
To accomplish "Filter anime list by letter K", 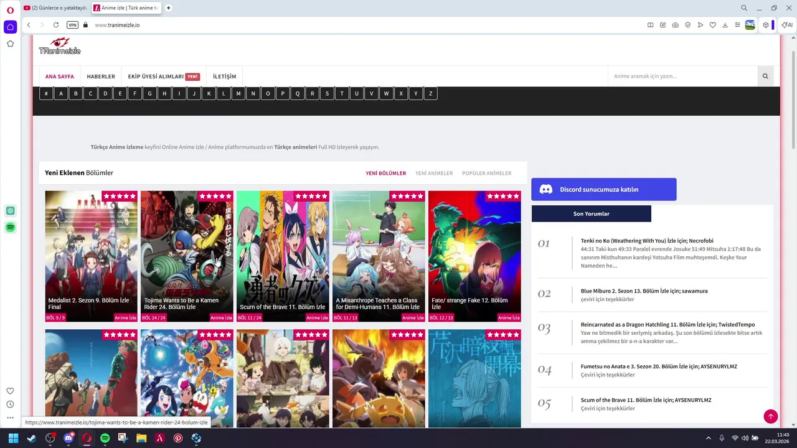I will click(209, 93).
